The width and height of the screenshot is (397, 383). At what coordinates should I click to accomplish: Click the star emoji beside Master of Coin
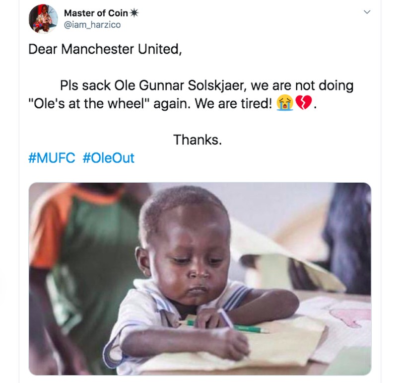[x=132, y=13]
